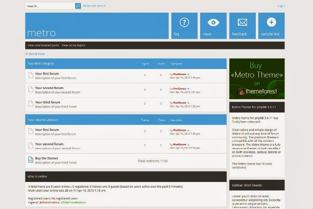
Task: Open Your second forum in the second category
Action: [x=49, y=144]
